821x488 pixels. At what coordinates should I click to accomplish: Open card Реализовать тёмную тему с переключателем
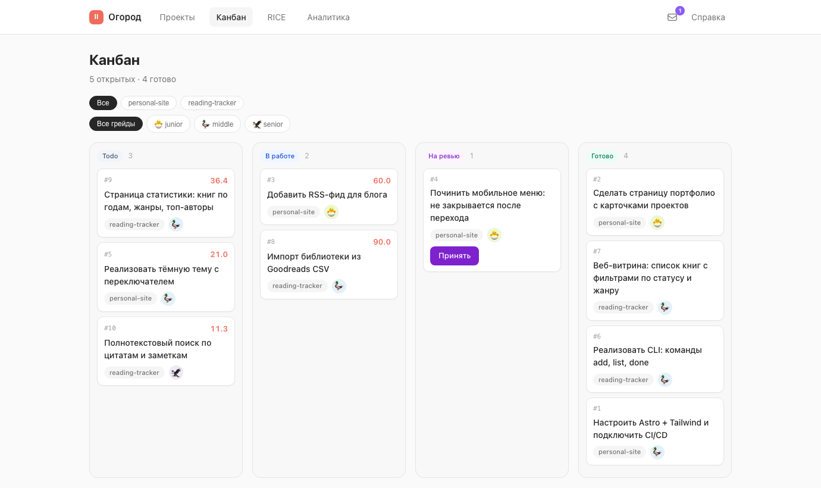tap(166, 277)
